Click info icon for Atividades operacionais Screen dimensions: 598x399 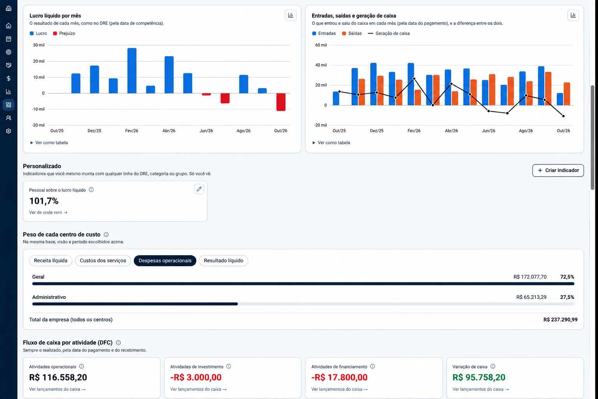[x=82, y=366]
